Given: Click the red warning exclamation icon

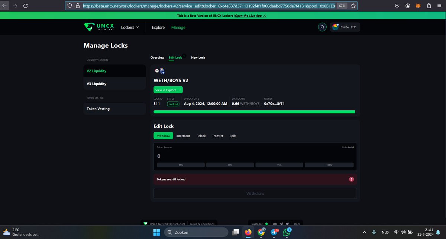Looking at the screenshot, I should pyautogui.click(x=352, y=179).
